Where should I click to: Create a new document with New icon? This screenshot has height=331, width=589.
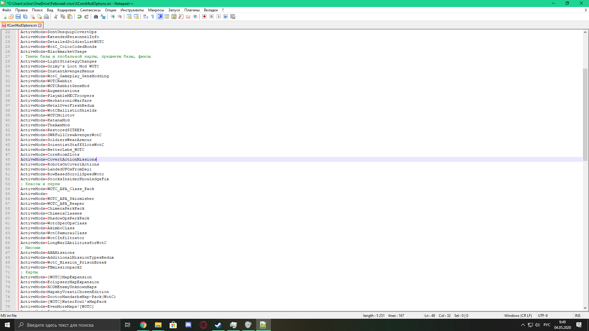pyautogui.click(x=4, y=17)
